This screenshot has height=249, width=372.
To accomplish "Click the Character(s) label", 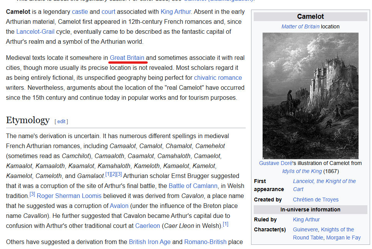I will (270, 229).
